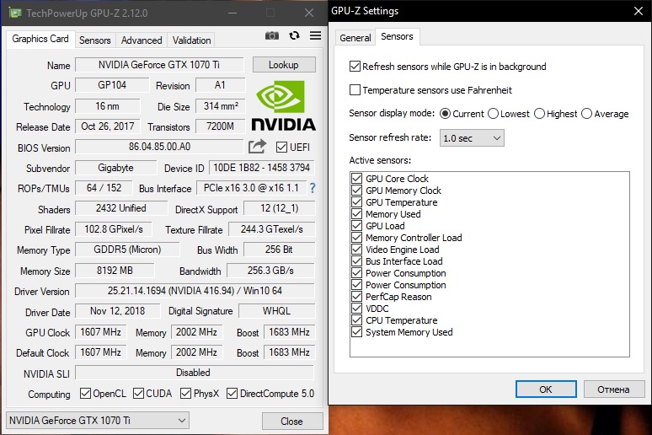Open the Validation tab
Viewport: 652px width, 435px height.
192,40
